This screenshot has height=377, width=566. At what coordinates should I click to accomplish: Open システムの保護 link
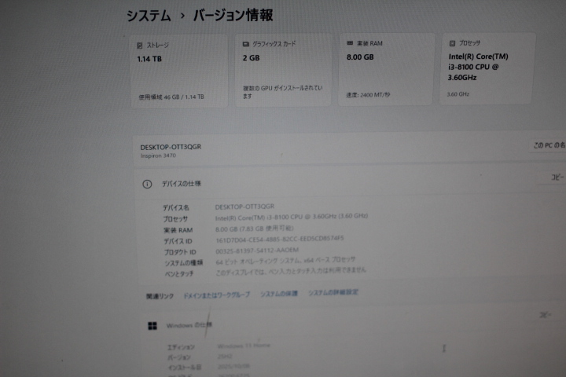(x=279, y=294)
